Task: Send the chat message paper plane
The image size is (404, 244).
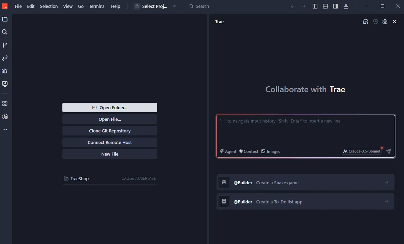Action: (389, 151)
